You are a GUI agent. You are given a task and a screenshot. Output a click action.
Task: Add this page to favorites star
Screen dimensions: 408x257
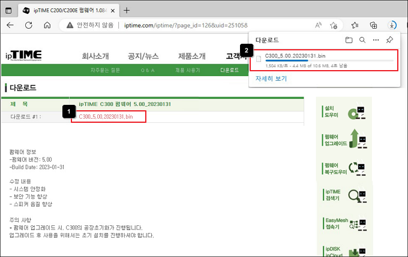coord(334,25)
